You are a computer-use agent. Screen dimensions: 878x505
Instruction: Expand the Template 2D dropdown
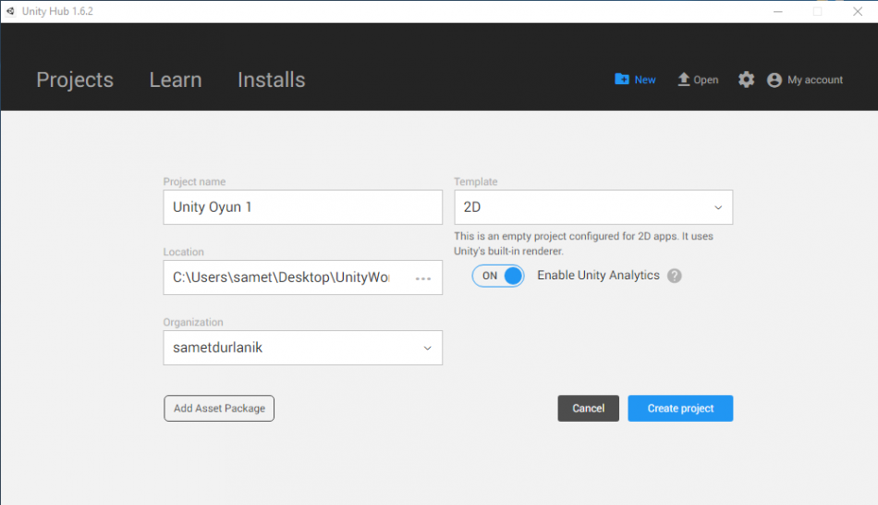pos(593,207)
